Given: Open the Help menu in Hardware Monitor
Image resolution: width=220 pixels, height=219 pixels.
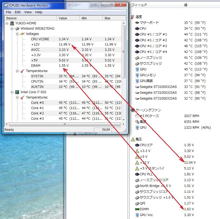Looking at the screenshot, I should pyautogui.click(x=39, y=12).
